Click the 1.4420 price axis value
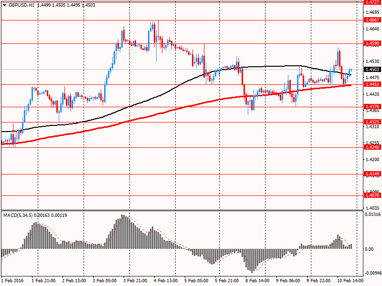The width and height of the screenshot is (382, 286). [x=372, y=94]
